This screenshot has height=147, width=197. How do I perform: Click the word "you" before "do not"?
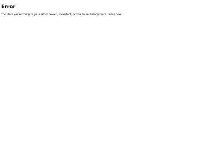(78, 14)
